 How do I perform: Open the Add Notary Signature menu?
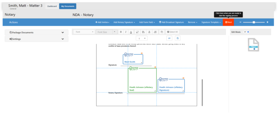pos(124,22)
